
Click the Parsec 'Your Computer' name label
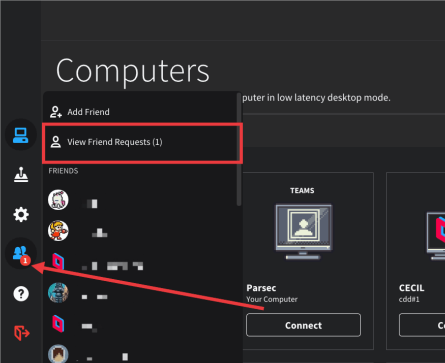coord(262,288)
